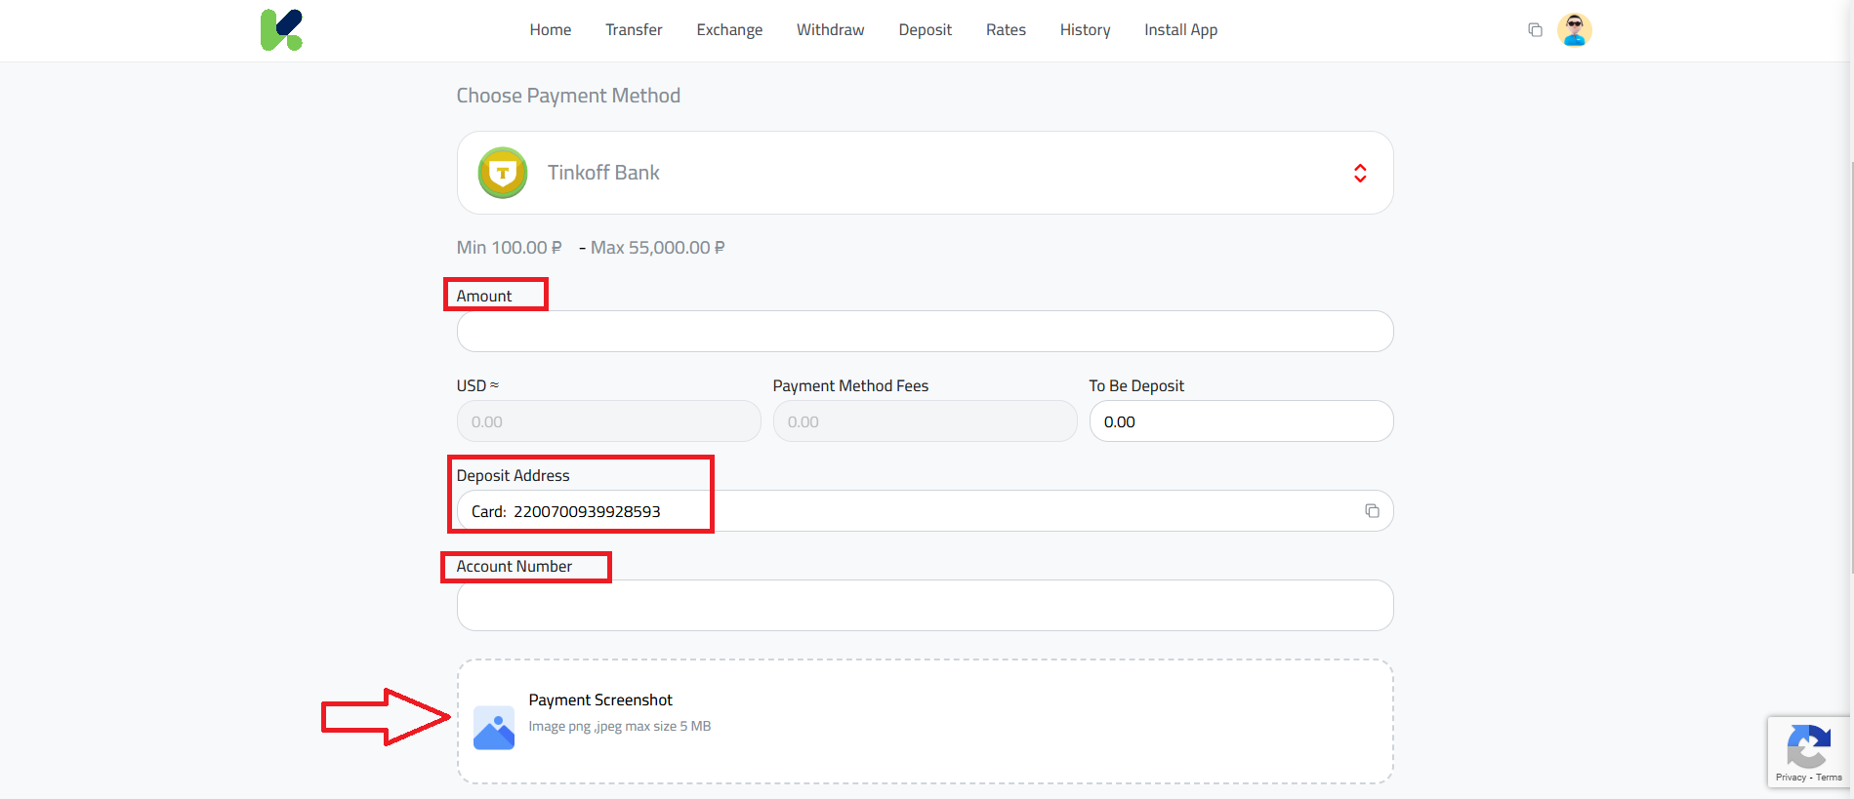View the Rates page
Screen dimensions: 1854x799
(1006, 30)
